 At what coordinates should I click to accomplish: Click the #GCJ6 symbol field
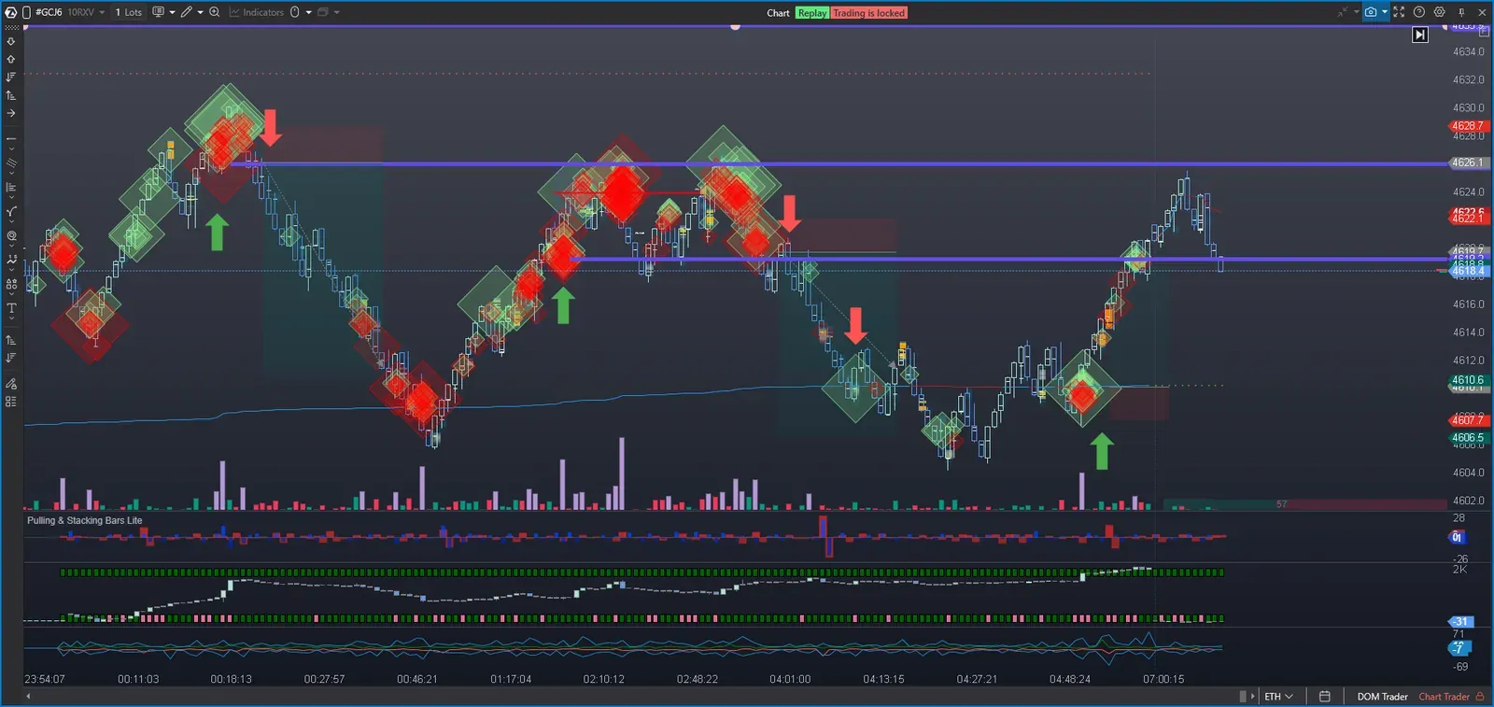(x=49, y=12)
